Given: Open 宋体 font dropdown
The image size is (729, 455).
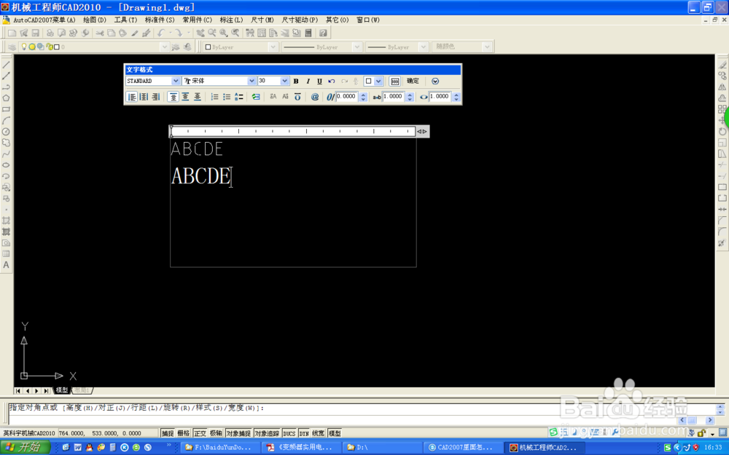Looking at the screenshot, I should coord(252,81).
